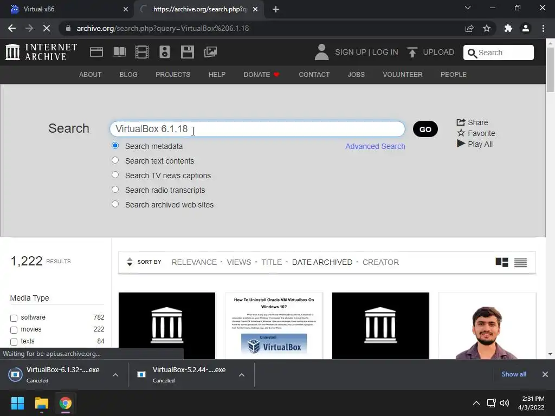Open the BLOG menu item
The height and width of the screenshot is (416, 555).
[128, 75]
